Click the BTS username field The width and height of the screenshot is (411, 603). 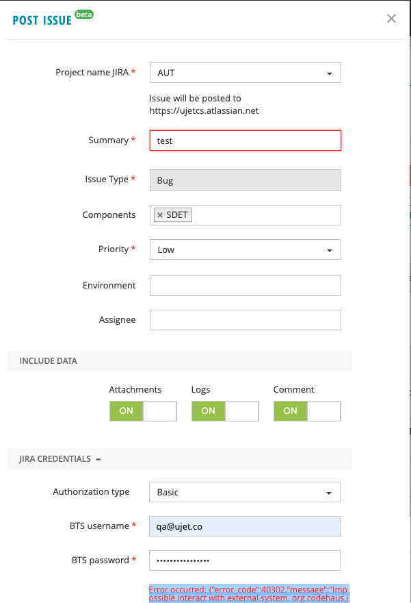(244, 526)
